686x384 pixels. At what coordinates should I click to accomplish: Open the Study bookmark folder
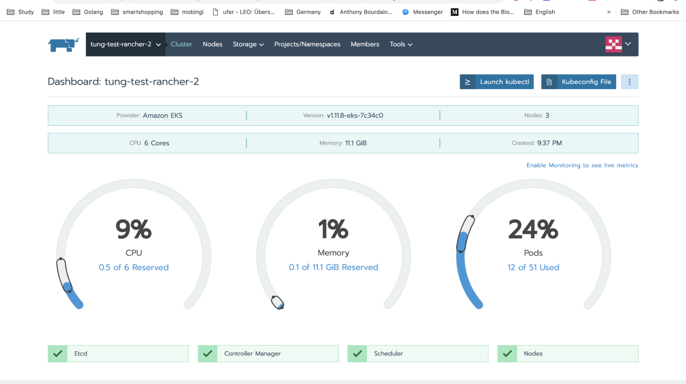point(21,11)
